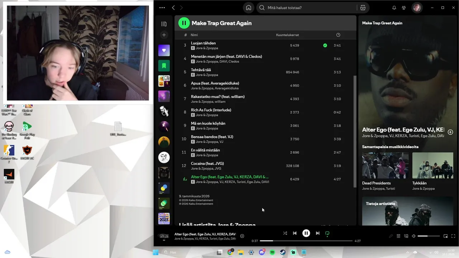Open the JVG artist link under Cocaina
This screenshot has width=459, height=258.
(x=218, y=168)
